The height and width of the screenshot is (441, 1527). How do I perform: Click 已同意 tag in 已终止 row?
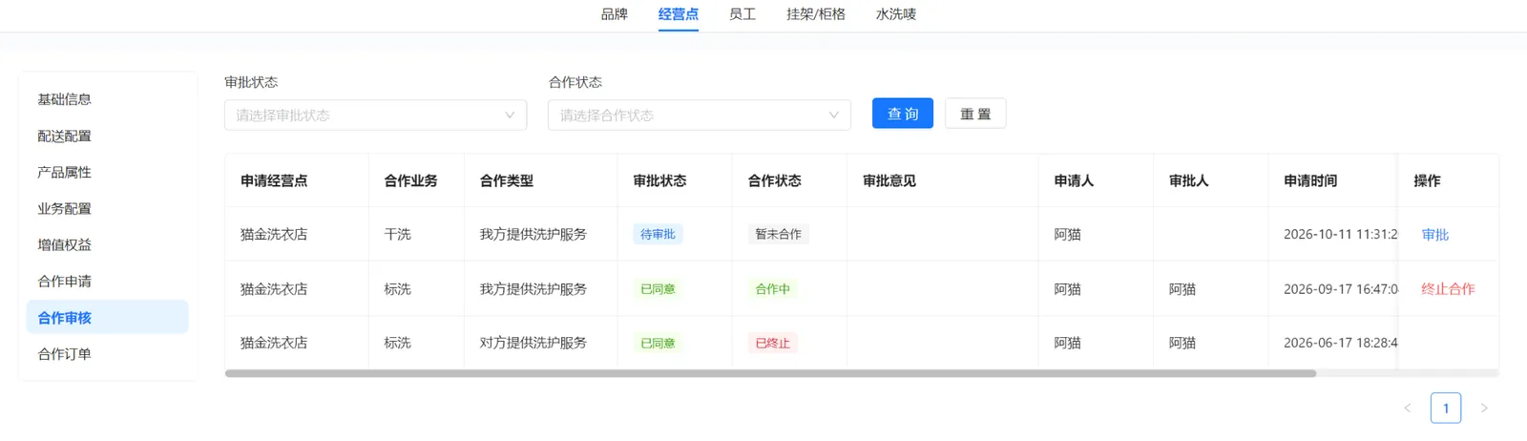[658, 343]
